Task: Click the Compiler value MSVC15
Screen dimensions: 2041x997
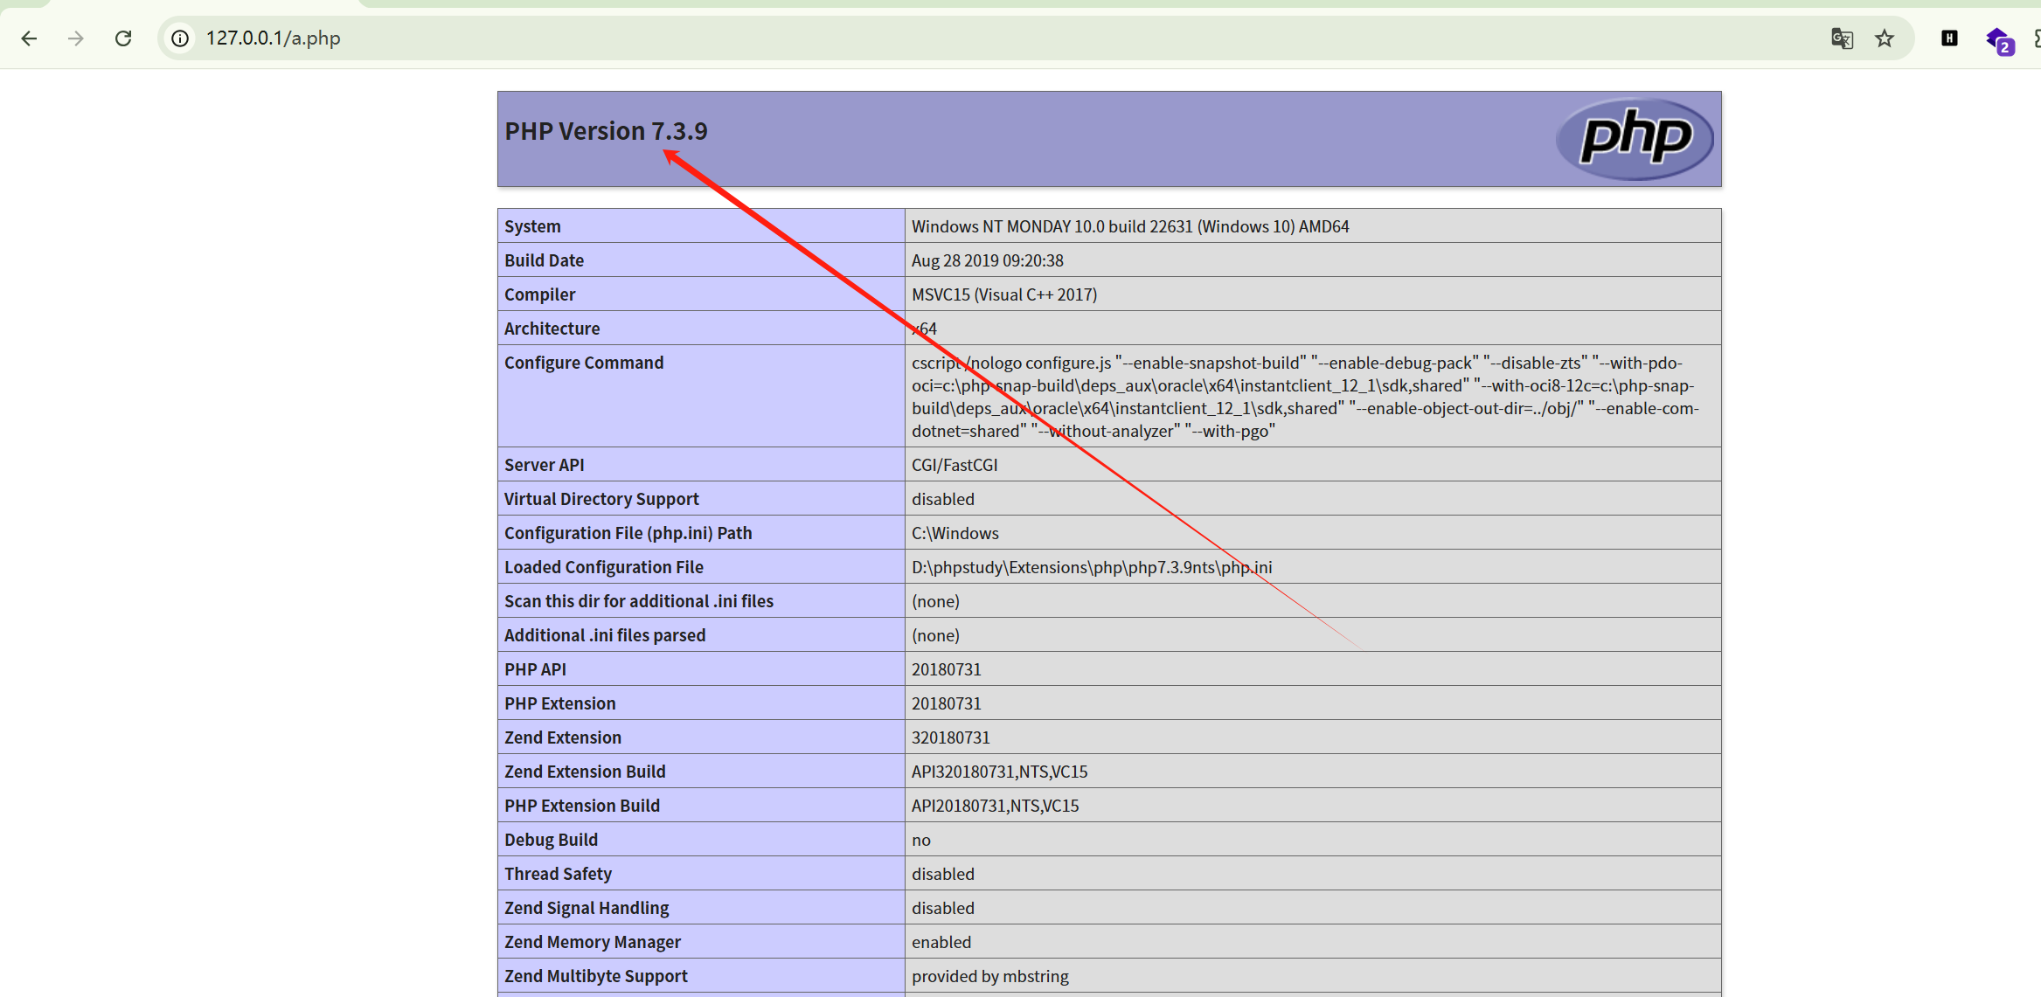Action: [1003, 294]
